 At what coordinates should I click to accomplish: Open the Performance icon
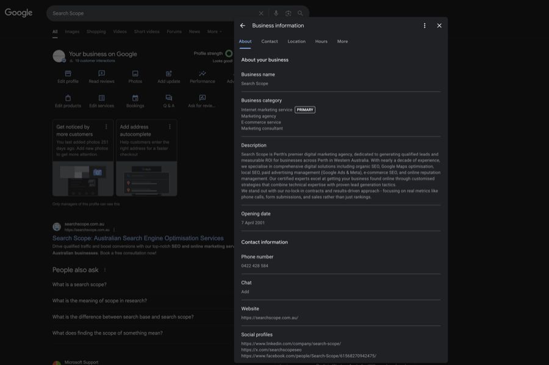[x=202, y=74]
